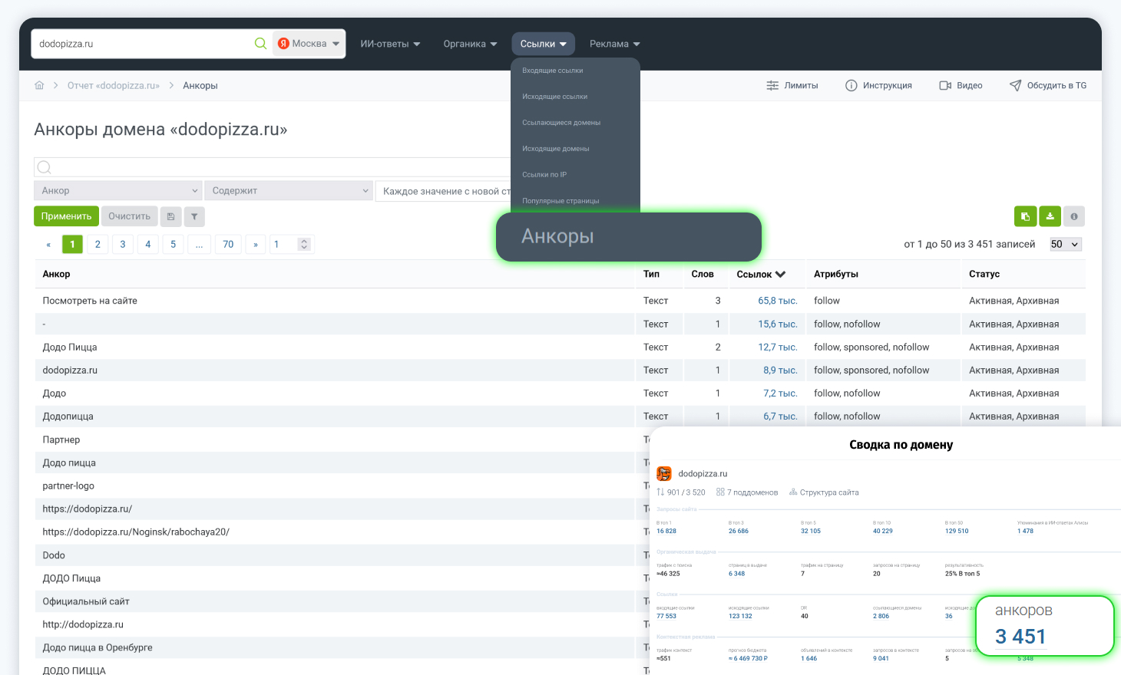The image size is (1121, 675).
Task: Click the gray info icon near export buttons
Action: (1074, 216)
